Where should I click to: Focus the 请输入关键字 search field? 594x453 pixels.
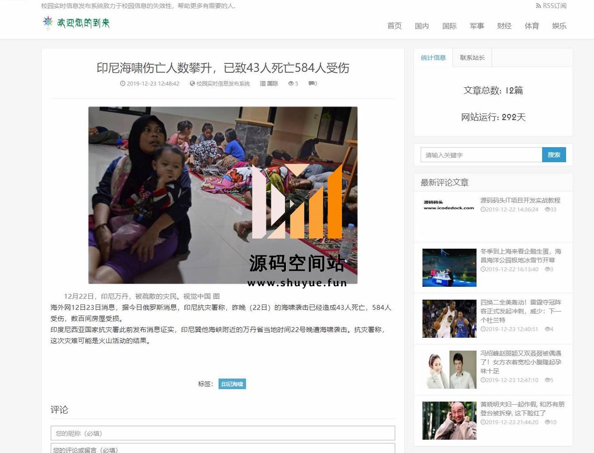[481, 155]
